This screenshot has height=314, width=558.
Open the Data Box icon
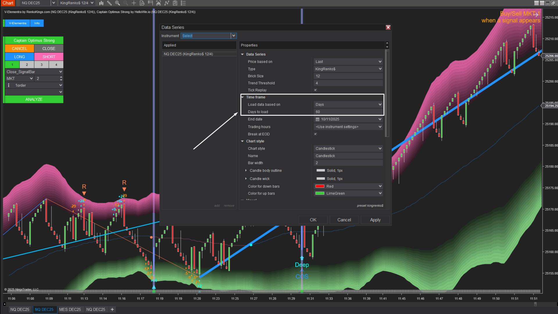[x=142, y=3]
